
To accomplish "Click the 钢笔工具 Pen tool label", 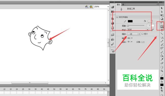I will point(131,9).
